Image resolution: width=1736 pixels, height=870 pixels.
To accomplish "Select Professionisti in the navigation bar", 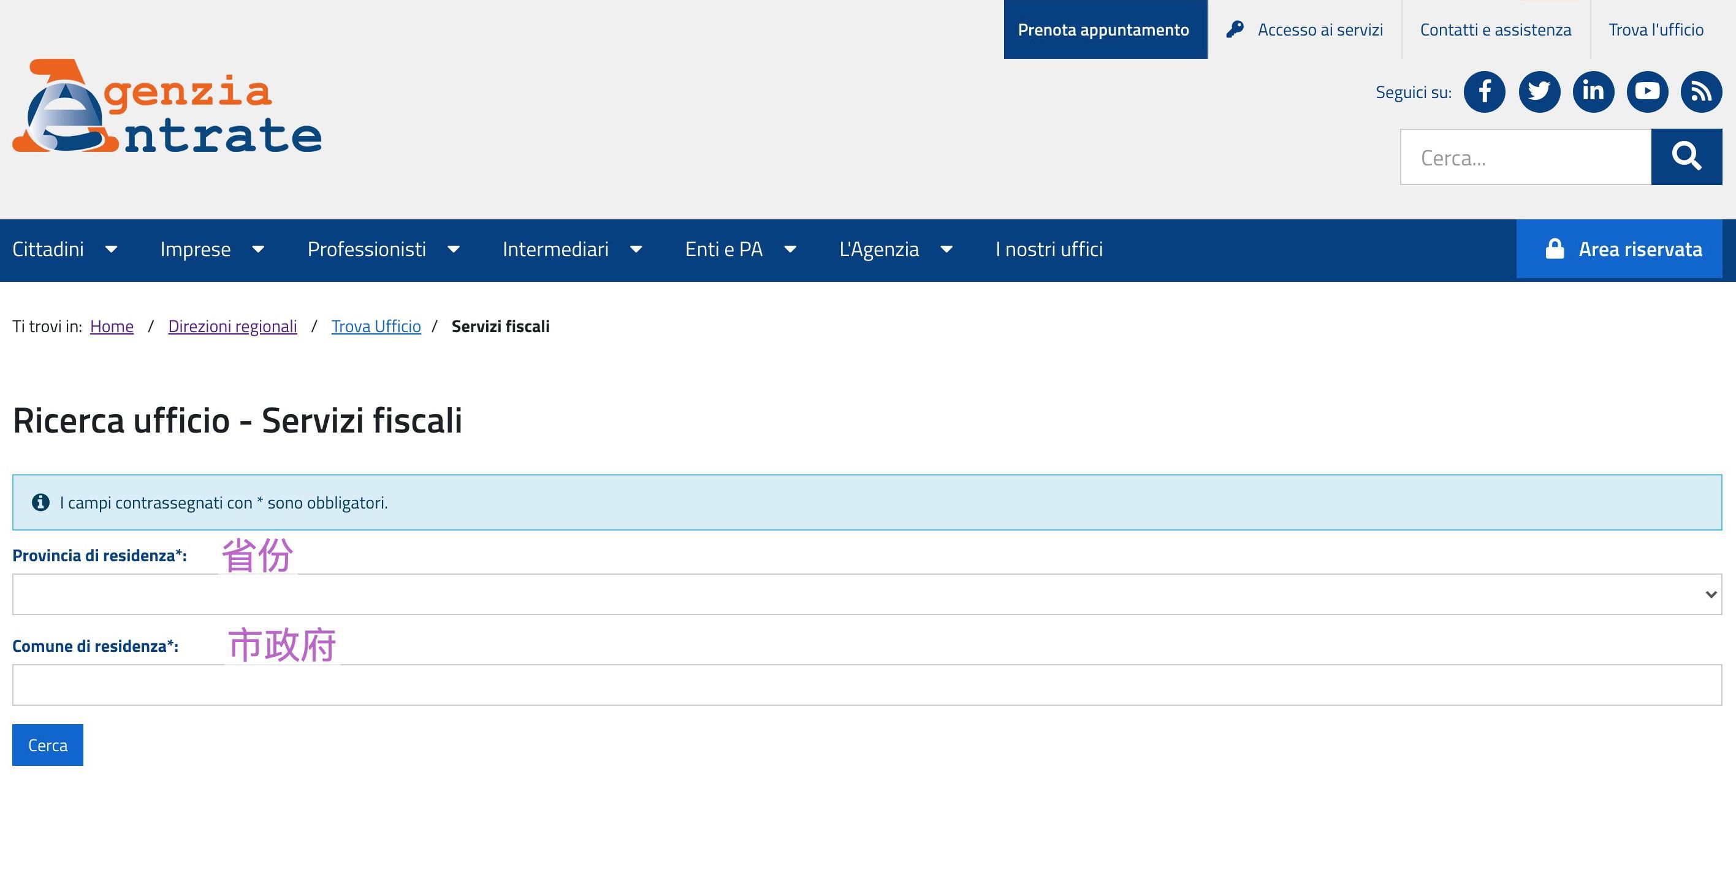I will (x=367, y=249).
